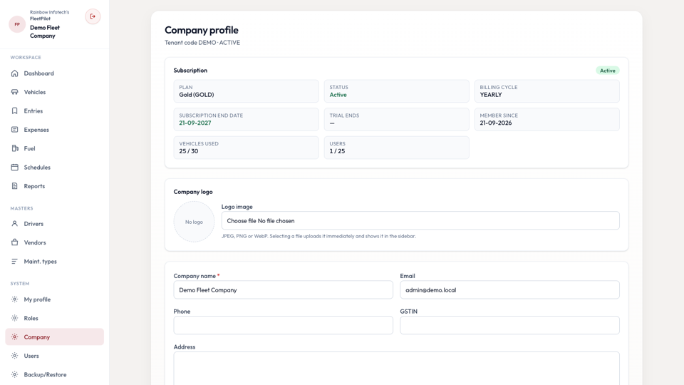Open the Roles page
The image size is (684, 385).
coord(55,318)
